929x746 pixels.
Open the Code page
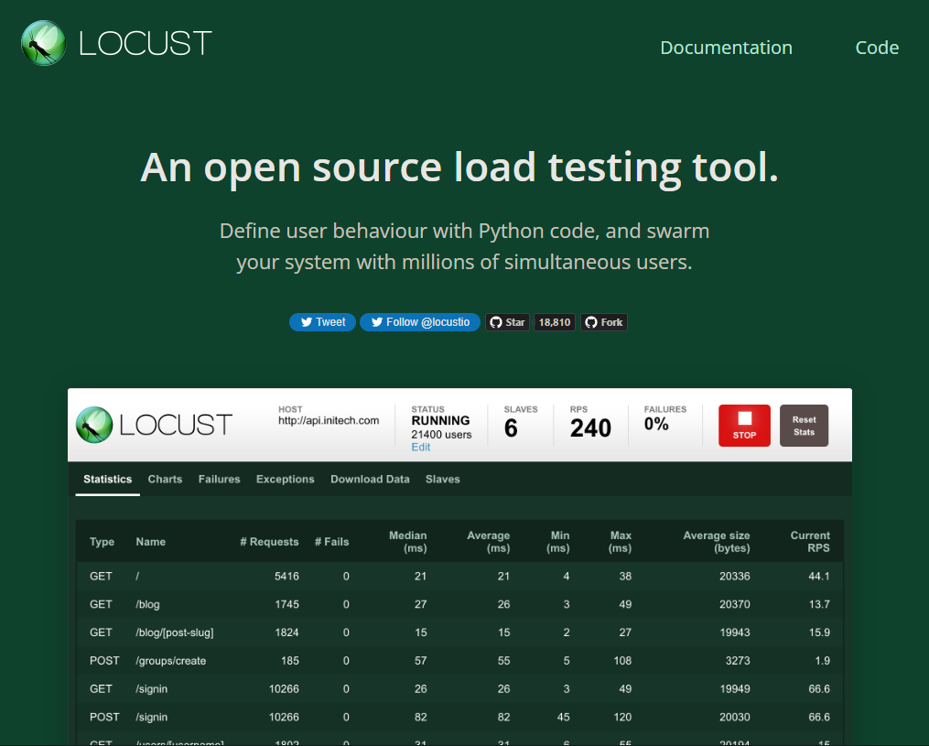pyautogui.click(x=876, y=48)
